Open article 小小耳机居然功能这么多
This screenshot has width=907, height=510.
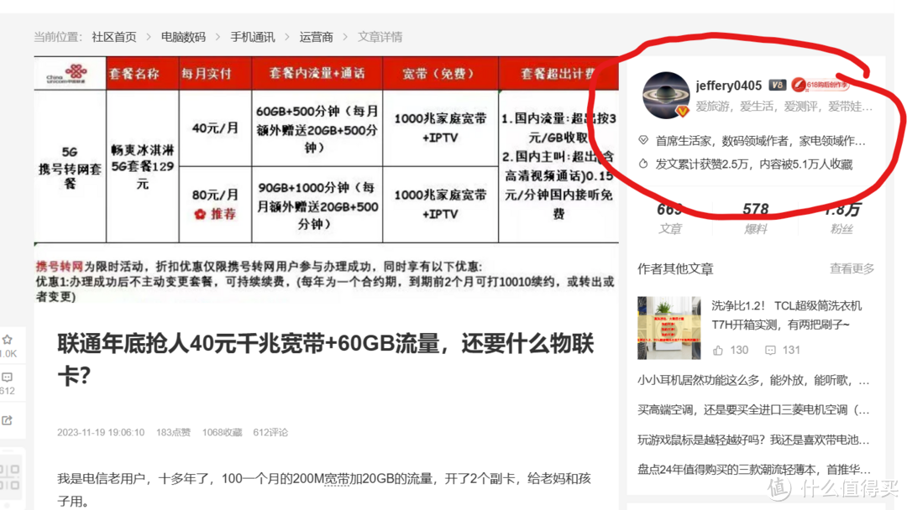coord(753,380)
